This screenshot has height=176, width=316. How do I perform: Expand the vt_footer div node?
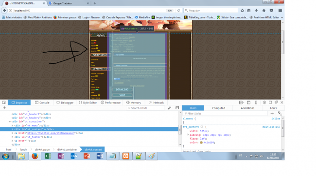click(12, 137)
